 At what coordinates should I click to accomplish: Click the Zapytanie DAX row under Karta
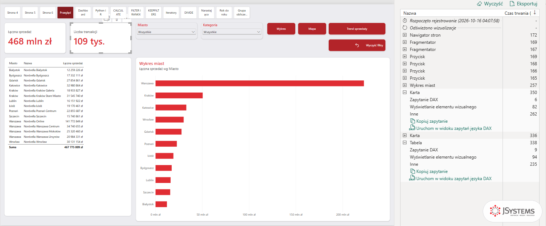pos(470,100)
